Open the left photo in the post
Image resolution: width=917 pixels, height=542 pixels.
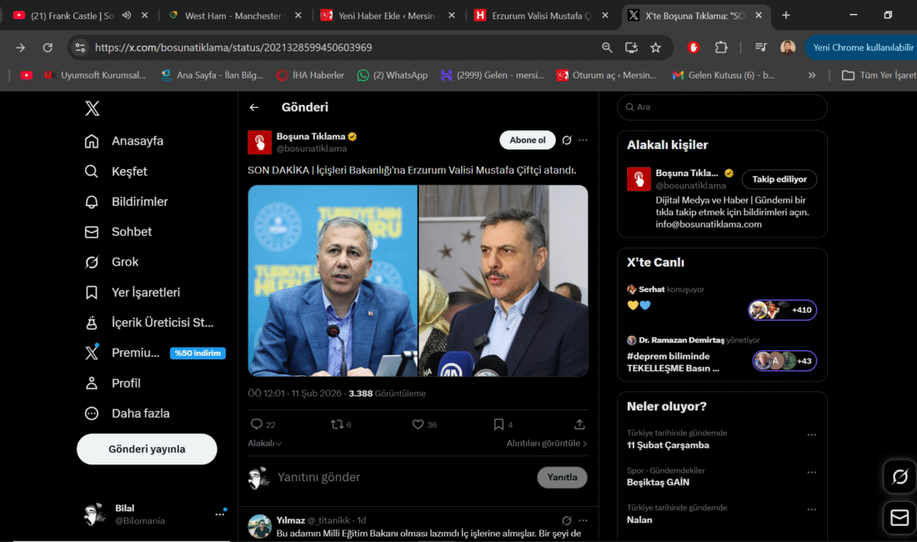pyautogui.click(x=333, y=281)
